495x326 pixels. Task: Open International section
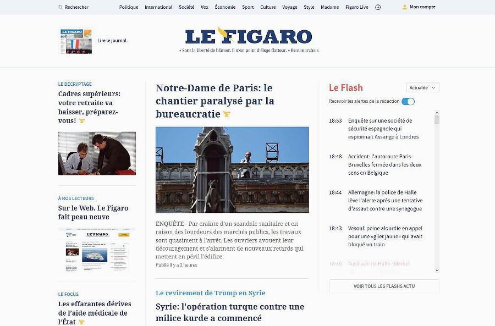158,7
